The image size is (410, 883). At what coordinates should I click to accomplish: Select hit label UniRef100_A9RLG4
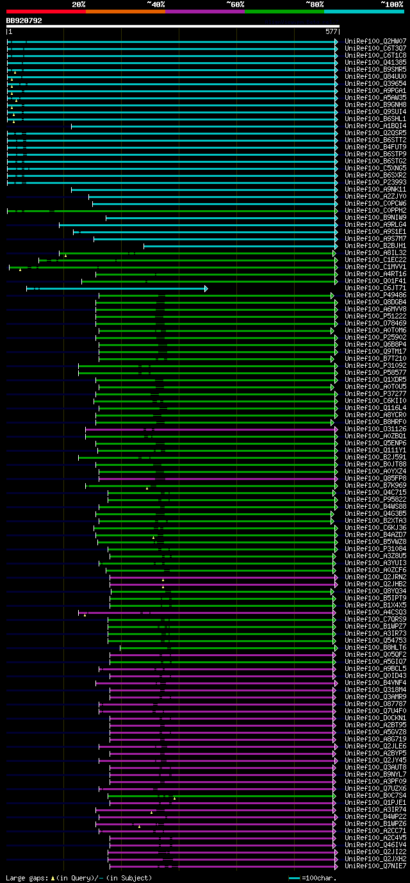375,224
